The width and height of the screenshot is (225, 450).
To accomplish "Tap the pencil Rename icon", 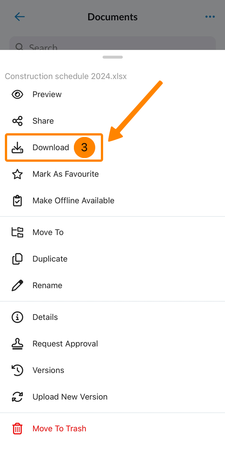I will click(x=17, y=286).
